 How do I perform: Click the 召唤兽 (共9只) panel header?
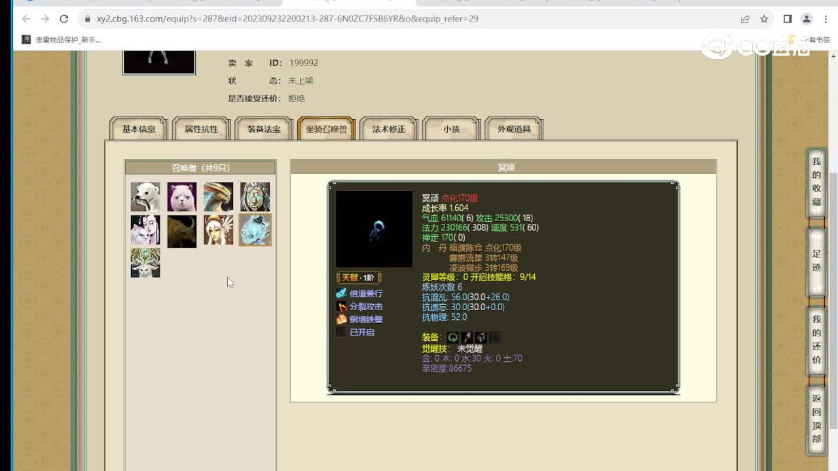pyautogui.click(x=200, y=167)
